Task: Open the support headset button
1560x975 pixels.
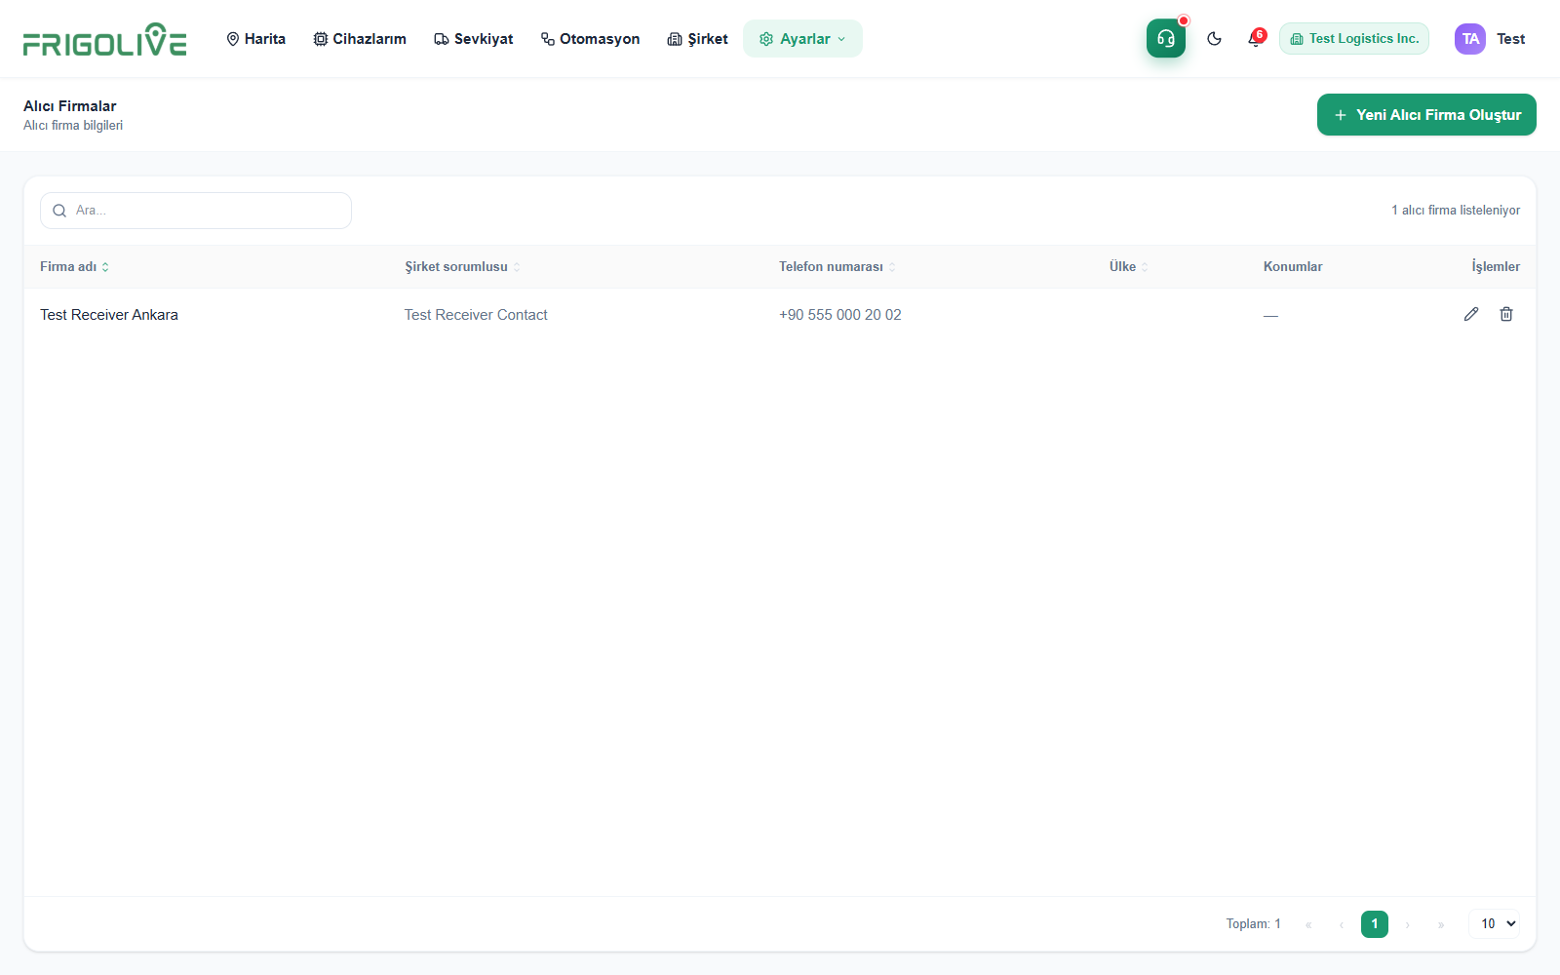Action: [1166, 39]
